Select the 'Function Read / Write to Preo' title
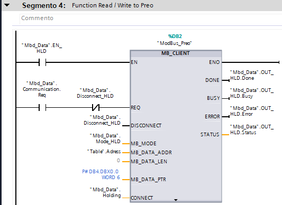This screenshot has height=205, width=282. click(113, 5)
